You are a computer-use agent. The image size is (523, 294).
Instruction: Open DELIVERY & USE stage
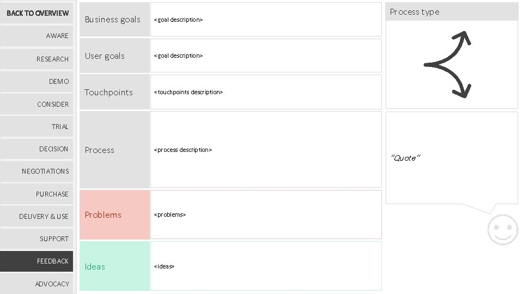(x=37, y=216)
